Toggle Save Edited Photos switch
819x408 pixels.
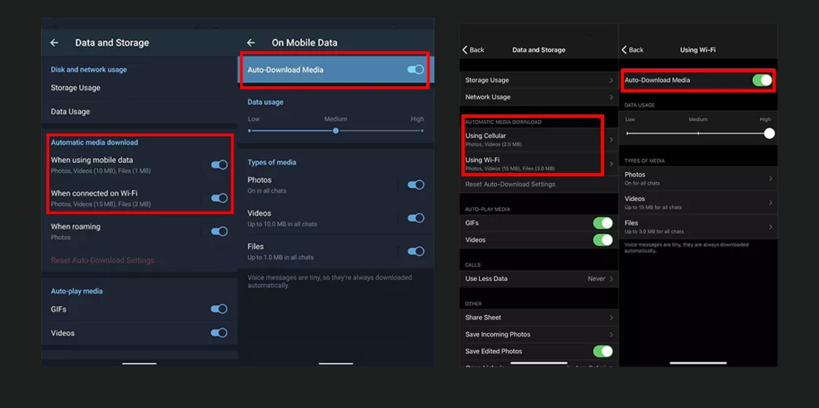pyautogui.click(x=602, y=351)
